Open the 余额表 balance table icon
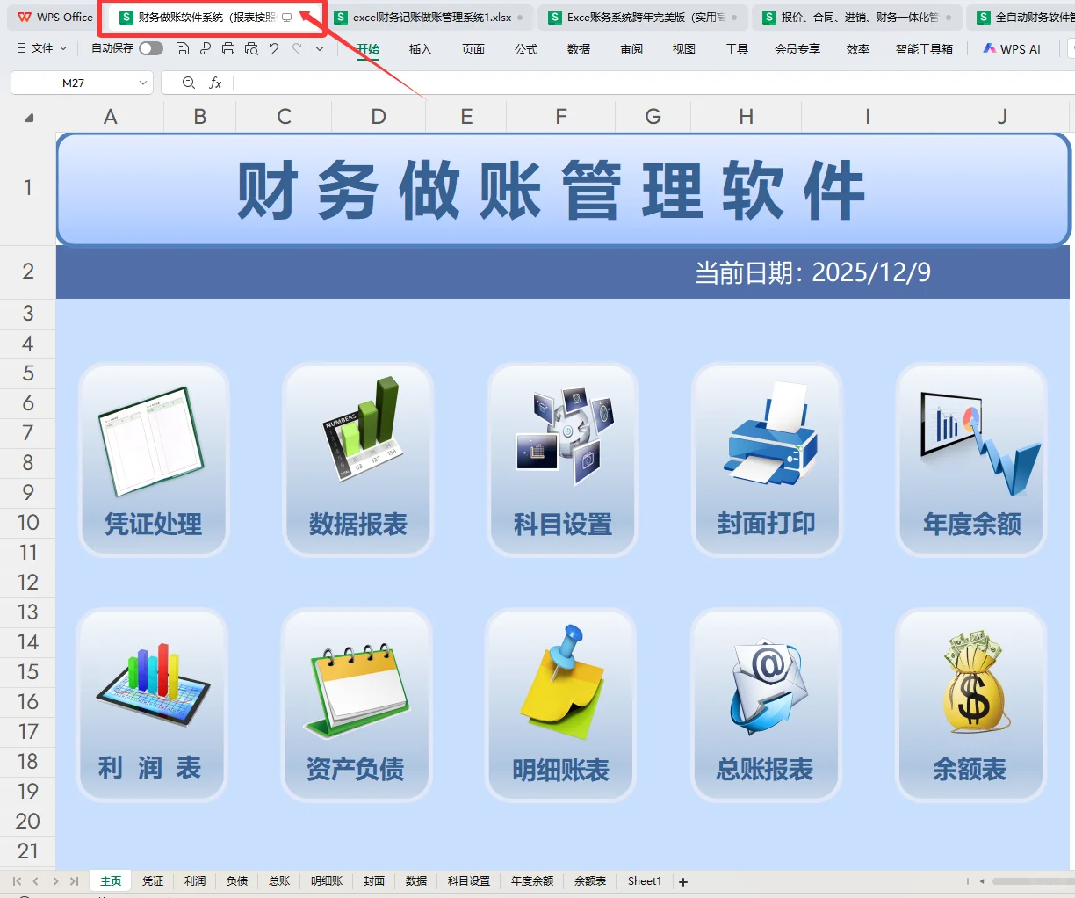1075x898 pixels. pyautogui.click(x=970, y=704)
